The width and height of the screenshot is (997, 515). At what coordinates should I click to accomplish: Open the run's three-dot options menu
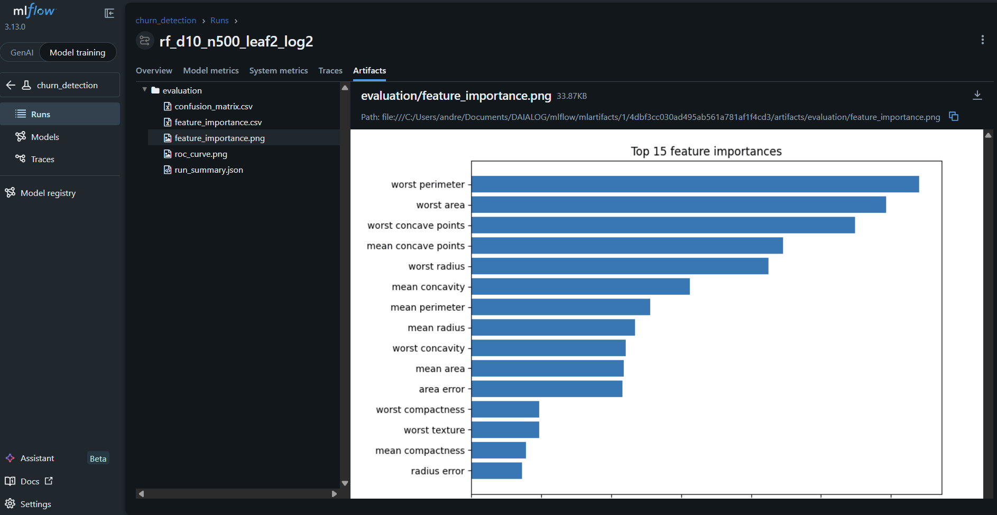(983, 40)
